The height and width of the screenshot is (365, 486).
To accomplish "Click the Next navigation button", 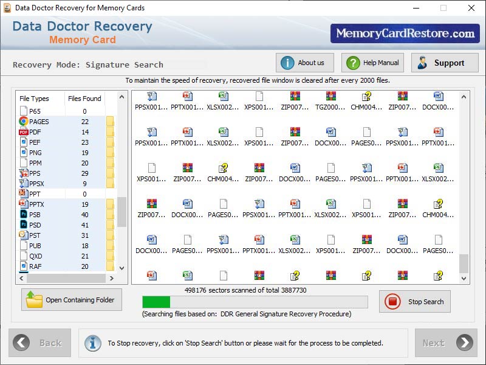I will pyautogui.click(x=446, y=343).
